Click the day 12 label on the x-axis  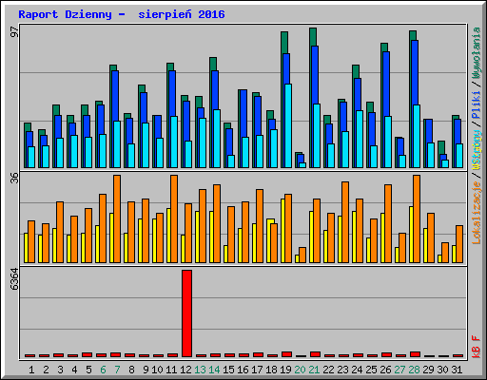tap(185, 370)
